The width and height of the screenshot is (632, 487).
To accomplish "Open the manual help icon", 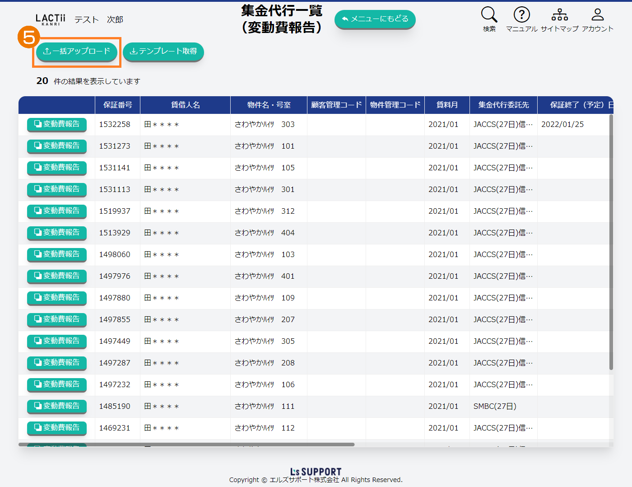I will point(521,15).
